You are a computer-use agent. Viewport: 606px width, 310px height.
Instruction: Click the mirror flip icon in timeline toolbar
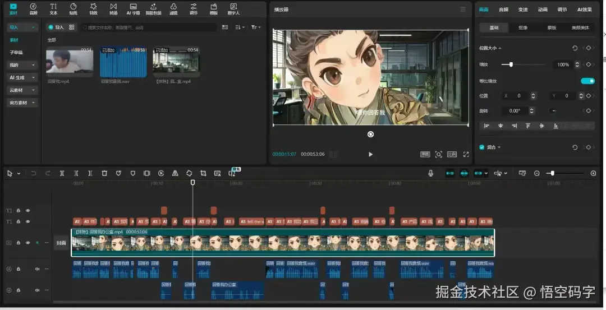pyautogui.click(x=175, y=173)
